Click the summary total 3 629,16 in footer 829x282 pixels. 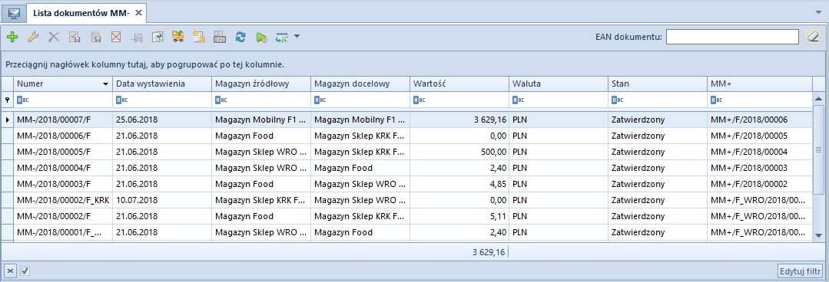(x=489, y=252)
